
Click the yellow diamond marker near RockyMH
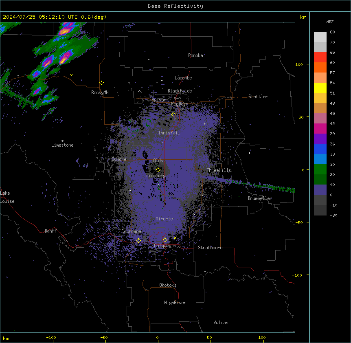pyautogui.click(x=101, y=83)
